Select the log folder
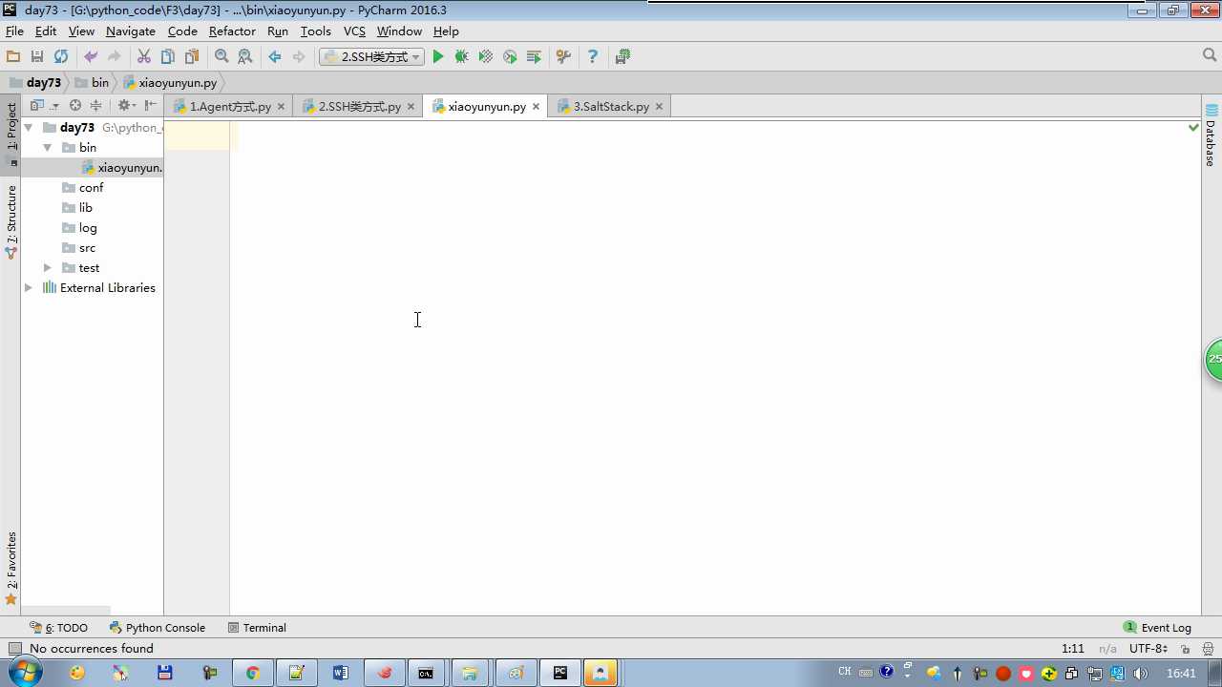 [x=79, y=228]
